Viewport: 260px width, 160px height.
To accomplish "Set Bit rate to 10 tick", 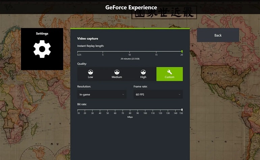I will point(78,110).
